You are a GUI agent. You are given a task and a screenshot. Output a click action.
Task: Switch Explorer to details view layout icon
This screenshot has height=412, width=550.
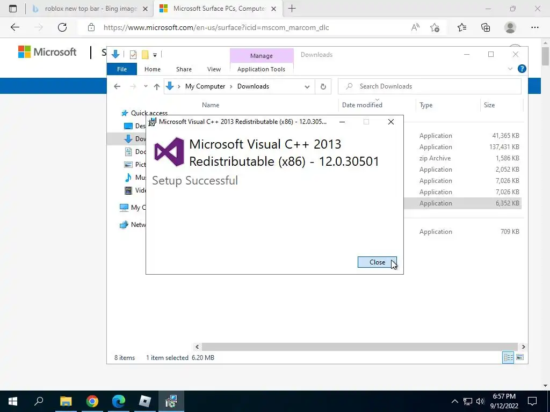tap(508, 357)
